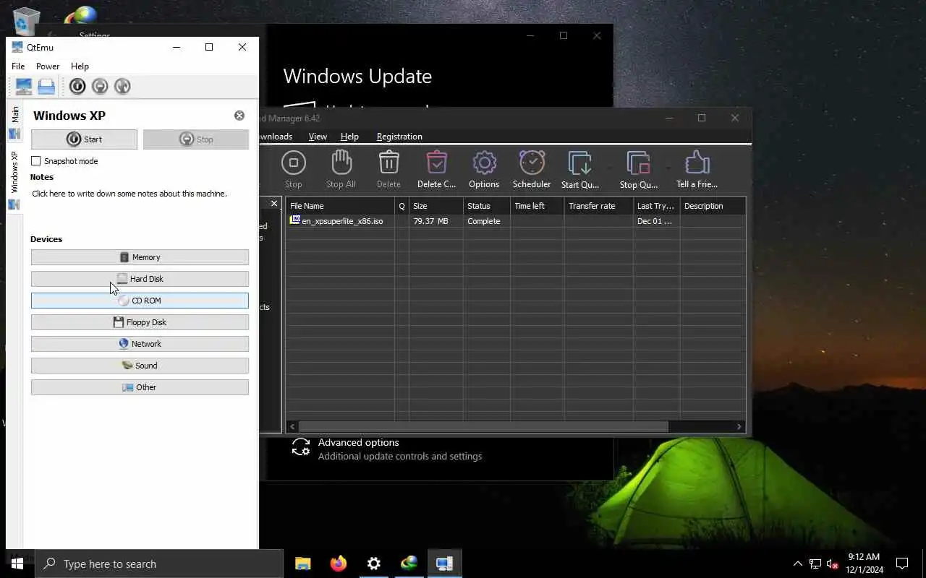Click the Tell a Friend thumbs-up icon
Viewport: 926px width, 578px height.
point(697,170)
